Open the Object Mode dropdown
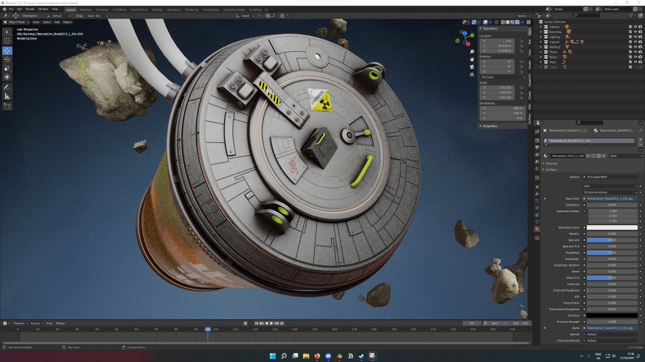This screenshot has width=645, height=362. click(17, 22)
